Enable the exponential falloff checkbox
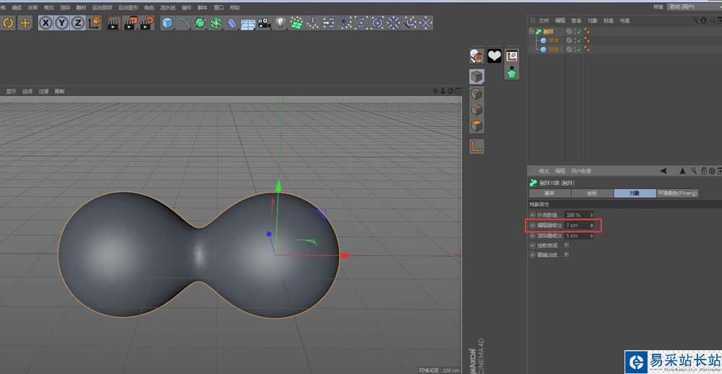The height and width of the screenshot is (374, 722). (567, 245)
